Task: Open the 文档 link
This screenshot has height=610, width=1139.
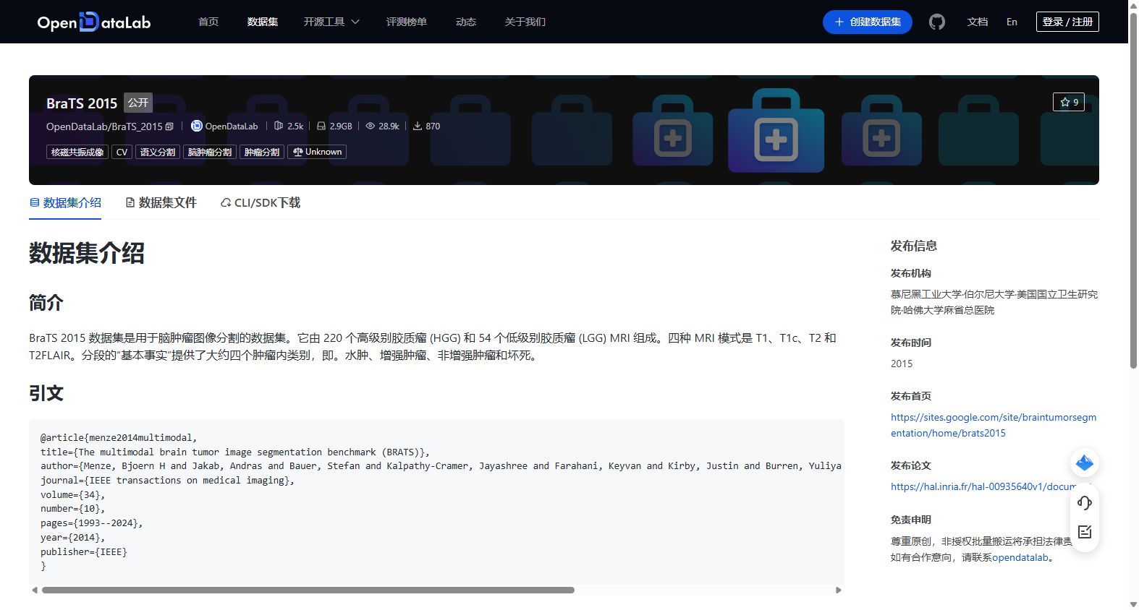Action: point(978,22)
